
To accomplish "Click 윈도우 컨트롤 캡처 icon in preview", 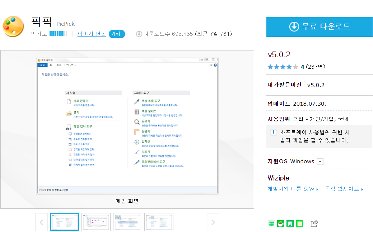I will (x=70, y=139).
